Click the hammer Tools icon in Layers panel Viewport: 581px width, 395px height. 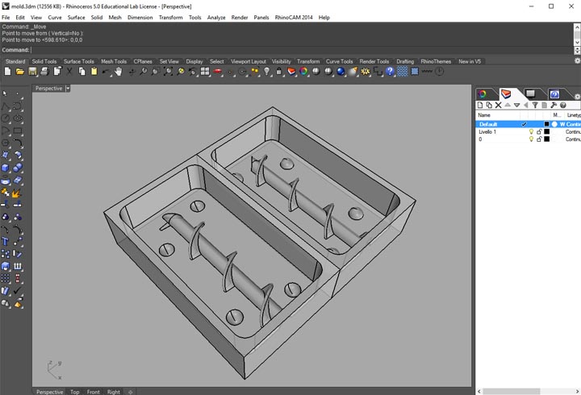click(554, 105)
